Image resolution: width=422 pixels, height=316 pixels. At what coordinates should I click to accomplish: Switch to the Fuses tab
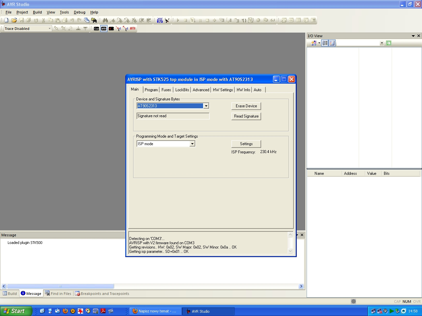coord(166,90)
